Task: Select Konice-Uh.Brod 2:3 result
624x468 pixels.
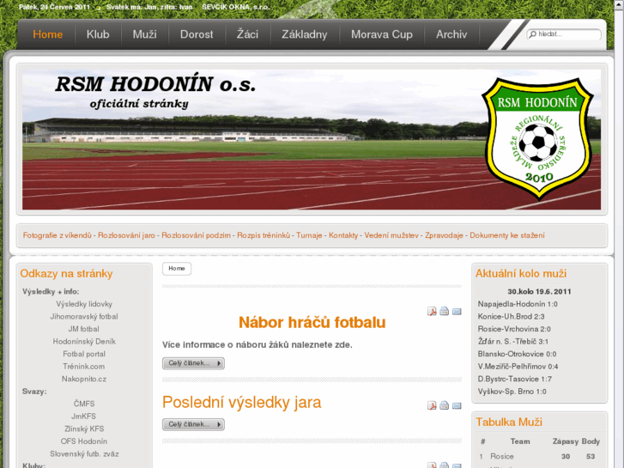Action: (511, 317)
